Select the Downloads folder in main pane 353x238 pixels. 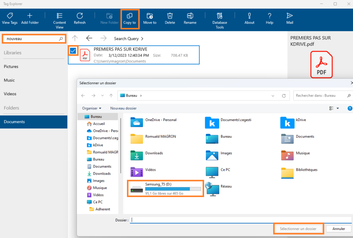click(147, 155)
